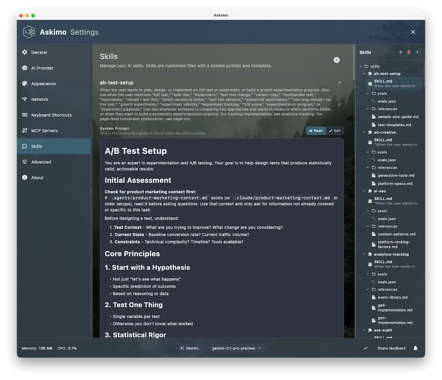Click the Keyboard Shortcuts keyboard icon
Screen dimensions: 442x380
pos(25,115)
